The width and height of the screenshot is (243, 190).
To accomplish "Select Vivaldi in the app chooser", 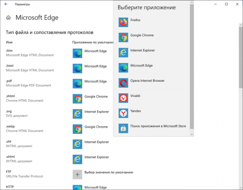I will click(152, 98).
